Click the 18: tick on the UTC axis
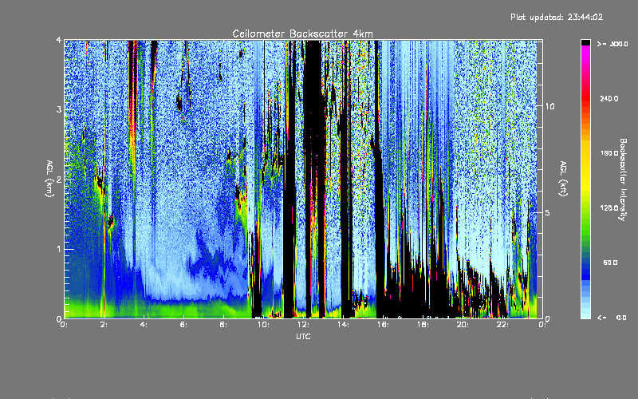The width and height of the screenshot is (638, 399). [423, 325]
